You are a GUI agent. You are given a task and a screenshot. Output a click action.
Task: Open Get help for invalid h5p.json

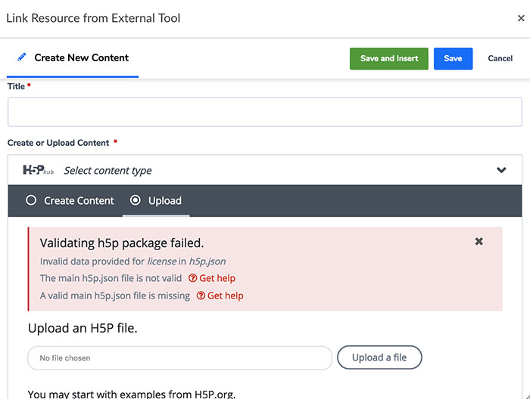tap(212, 278)
